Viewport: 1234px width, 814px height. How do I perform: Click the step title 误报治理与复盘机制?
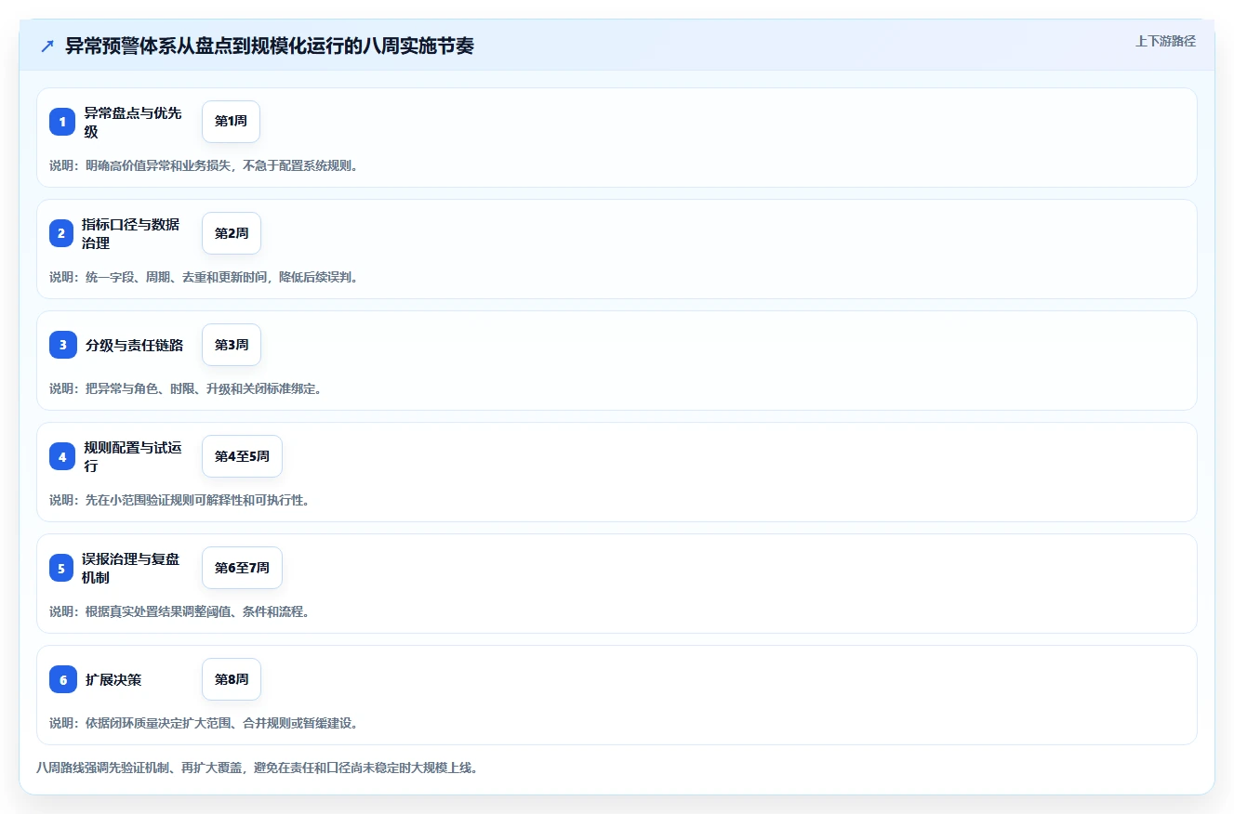[130, 568]
